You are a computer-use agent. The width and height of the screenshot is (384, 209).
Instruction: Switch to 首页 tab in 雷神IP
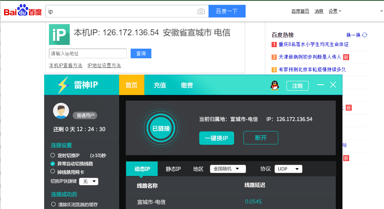[131, 85]
